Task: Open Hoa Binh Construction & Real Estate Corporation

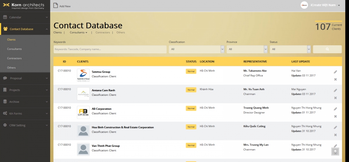Action: [x=122, y=127]
